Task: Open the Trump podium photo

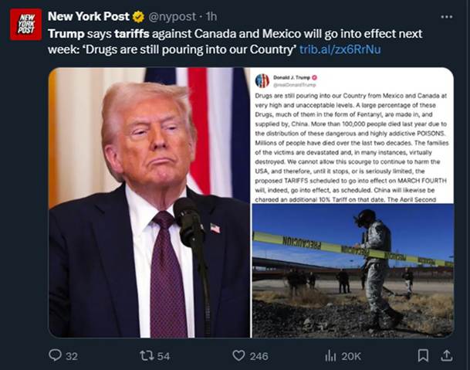Action: tap(149, 202)
